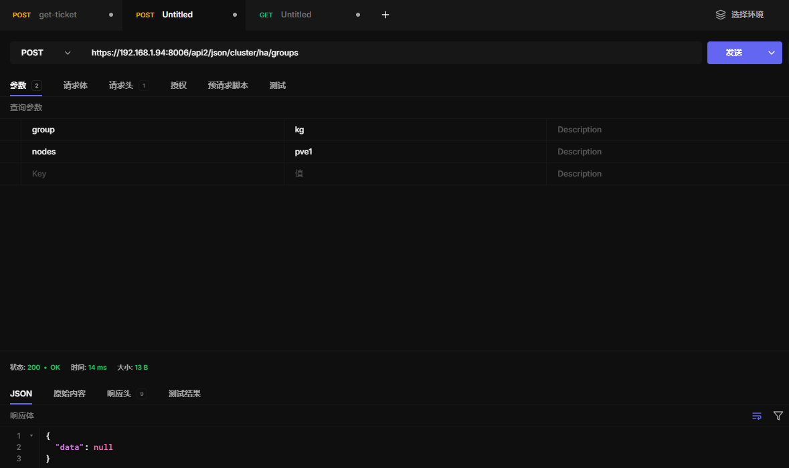The width and height of the screenshot is (789, 468).
Task: Open the 选择环境 environment selector
Action: [x=739, y=15]
